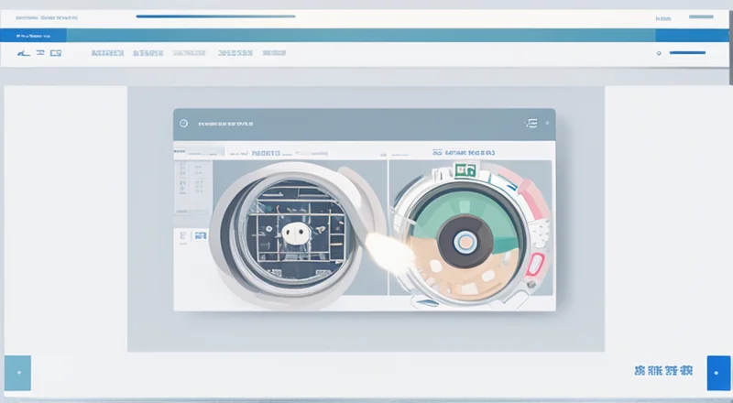
Task: Open the fourth navigation menu item
Action: click(235, 54)
